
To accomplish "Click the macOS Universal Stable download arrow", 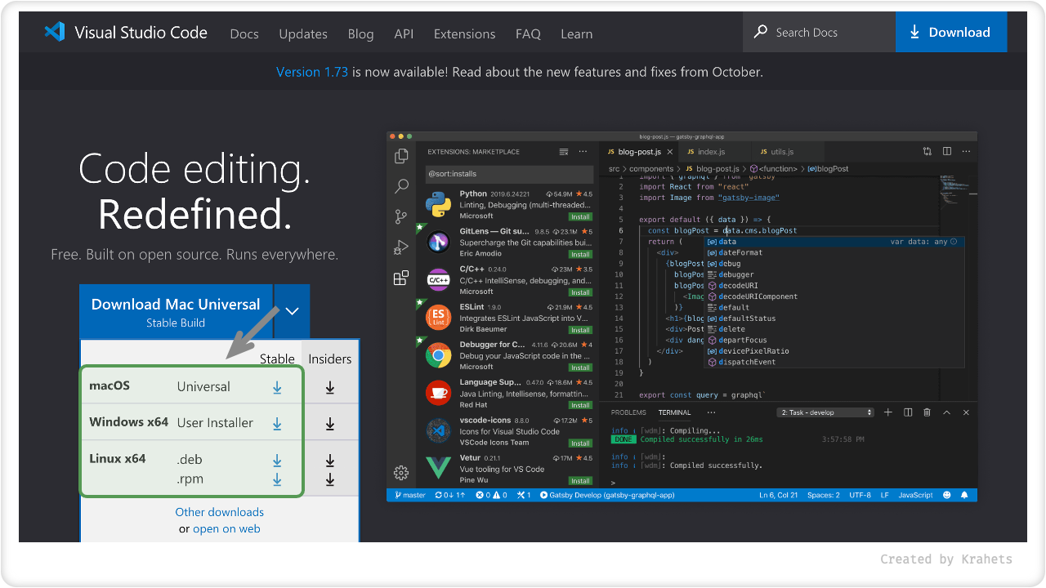I will coord(277,388).
